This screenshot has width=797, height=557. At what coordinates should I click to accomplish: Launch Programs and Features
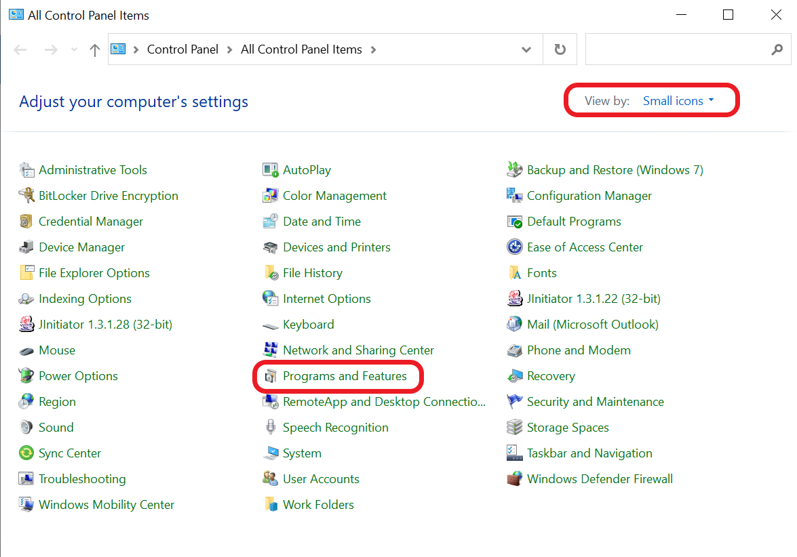tap(338, 375)
